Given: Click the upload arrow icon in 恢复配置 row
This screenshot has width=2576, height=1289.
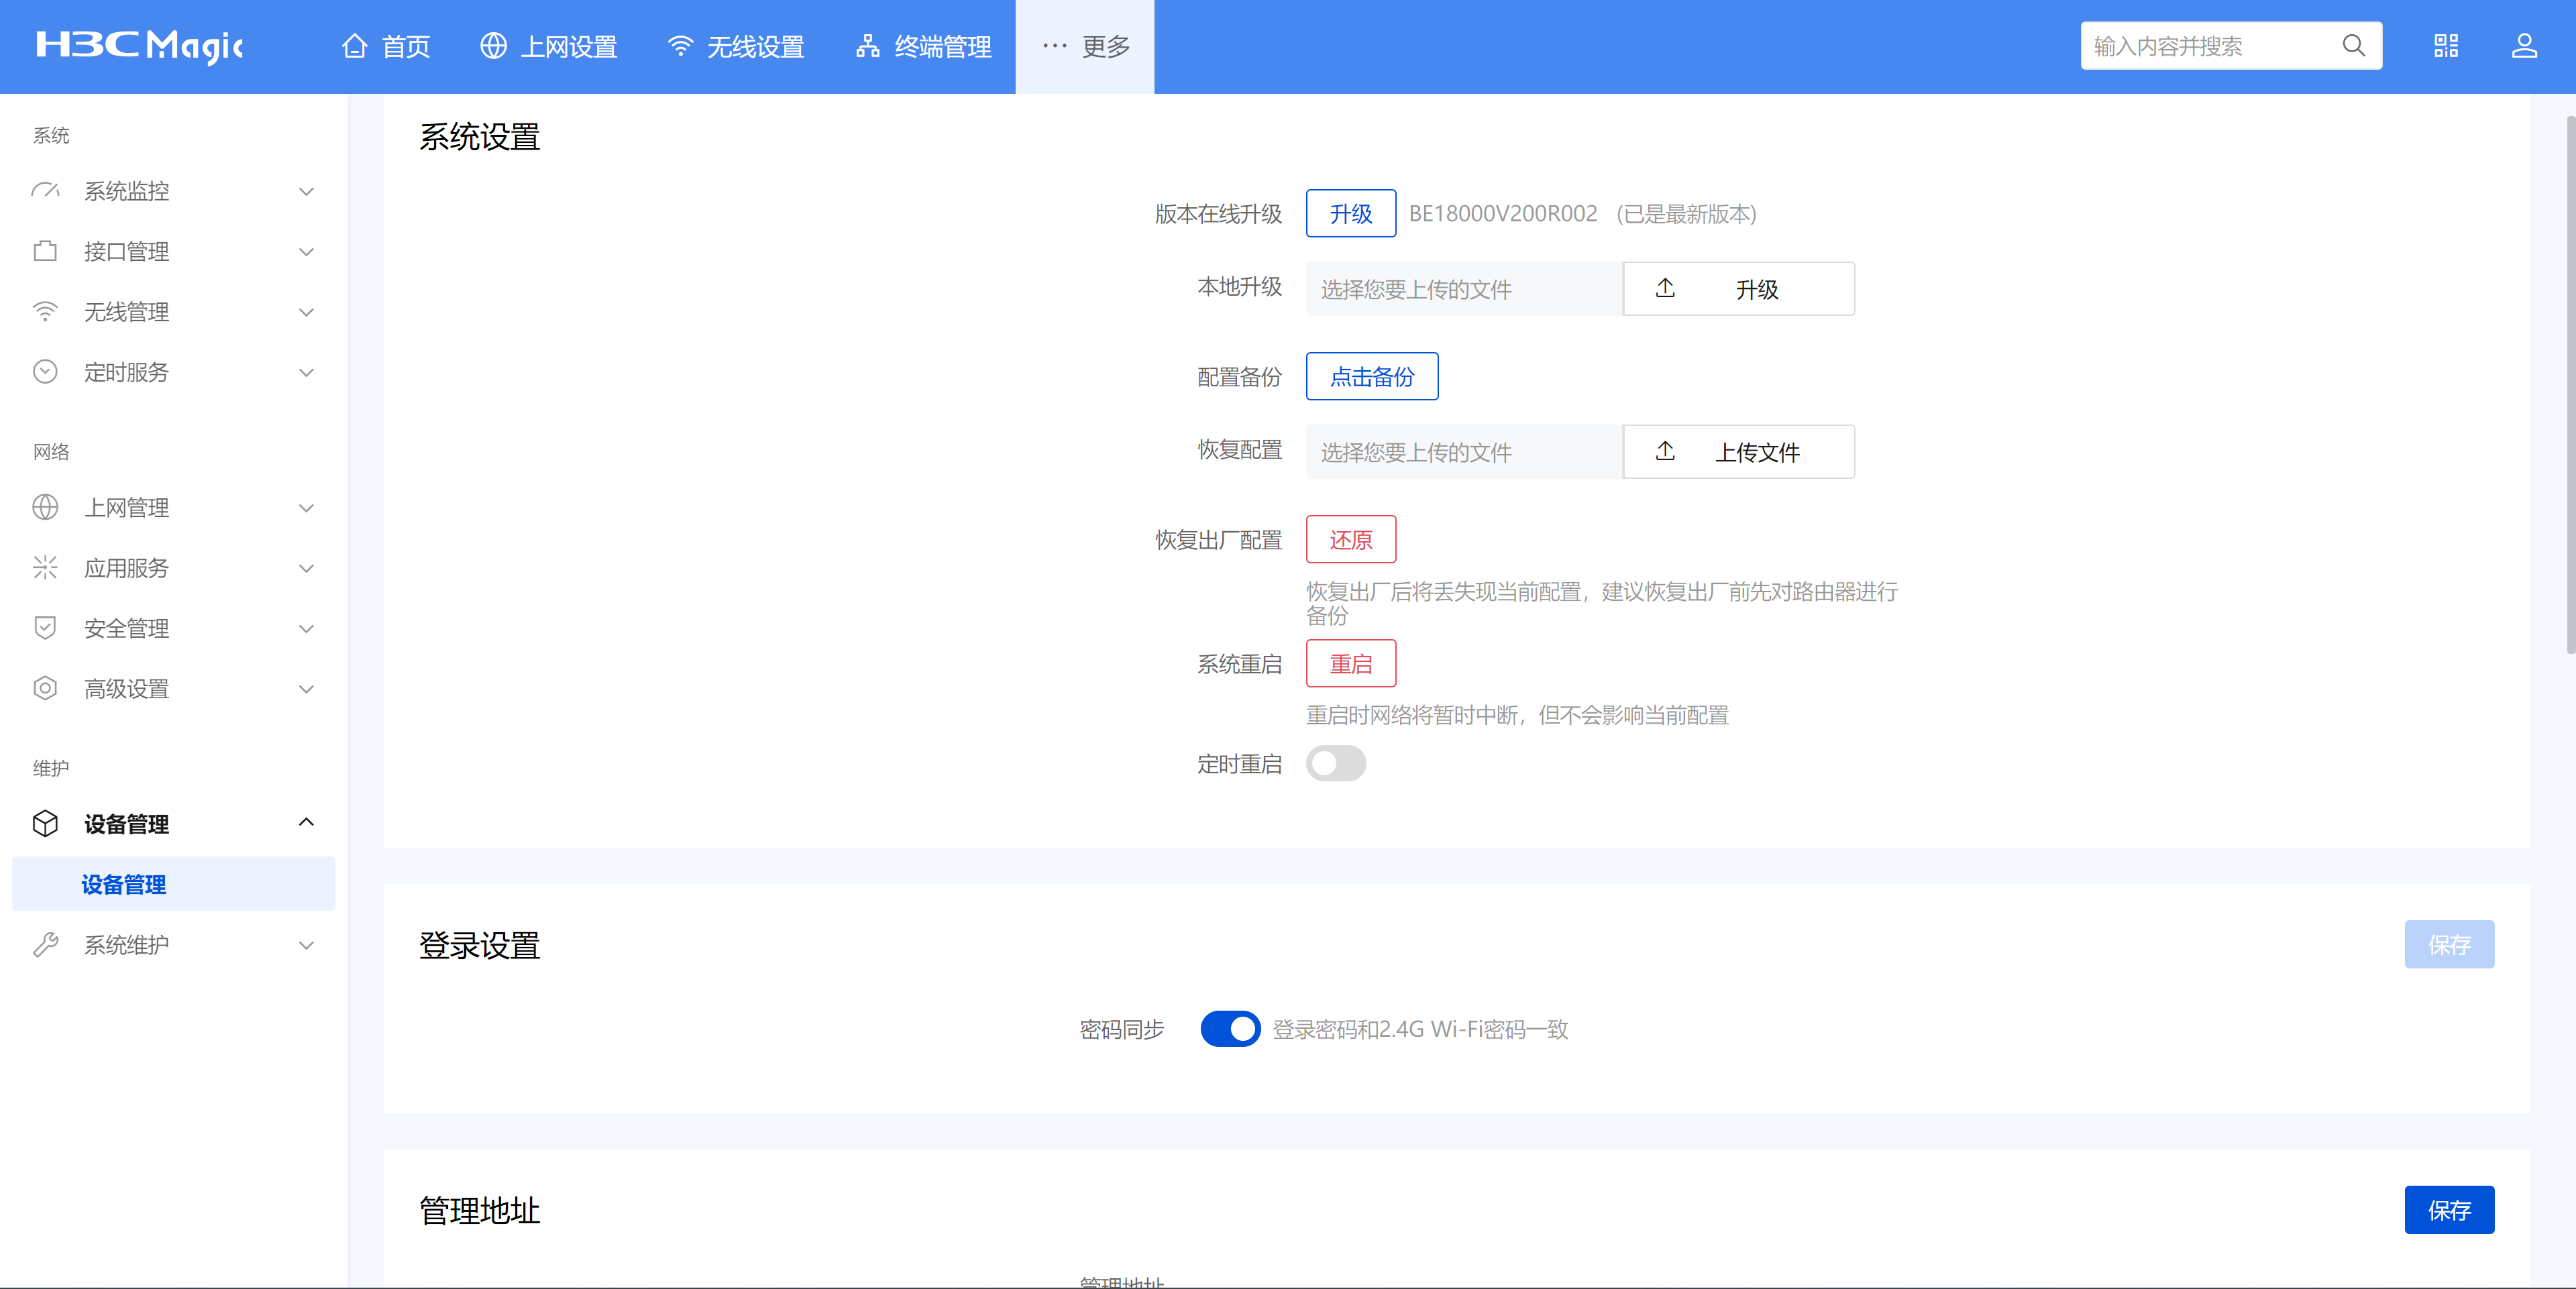Looking at the screenshot, I should pos(1665,451).
